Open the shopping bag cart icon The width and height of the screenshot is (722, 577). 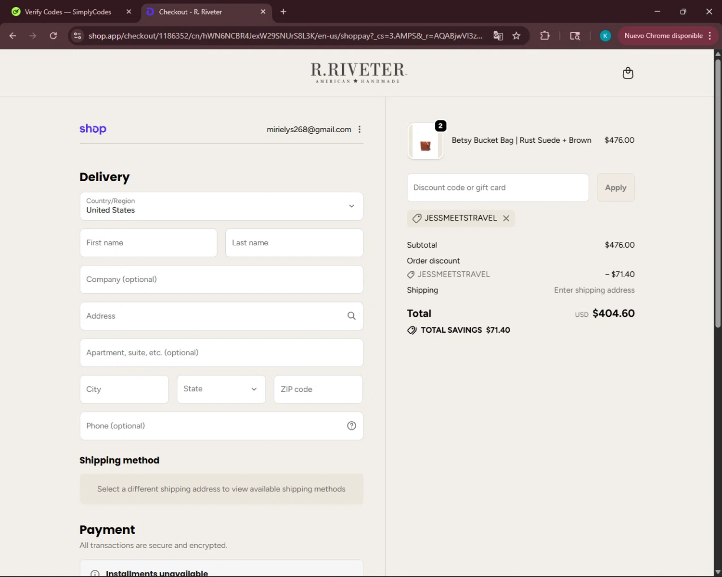click(x=628, y=73)
